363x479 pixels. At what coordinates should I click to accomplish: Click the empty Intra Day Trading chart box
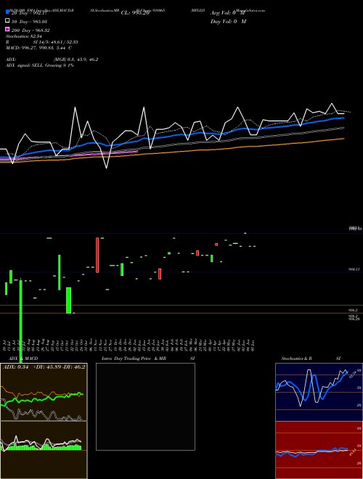coord(145,406)
